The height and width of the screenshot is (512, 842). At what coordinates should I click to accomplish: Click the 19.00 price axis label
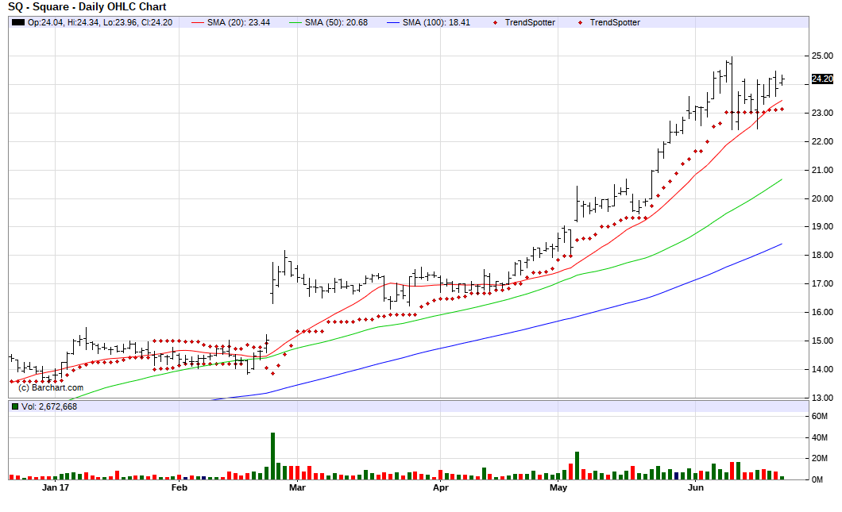click(822, 226)
